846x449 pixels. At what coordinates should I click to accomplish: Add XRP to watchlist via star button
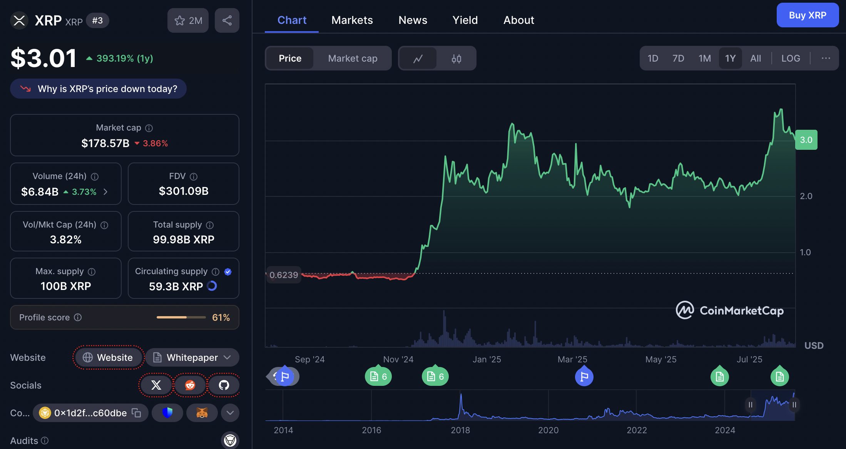point(188,20)
